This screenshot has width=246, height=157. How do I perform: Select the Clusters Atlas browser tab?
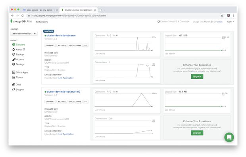click(x=79, y=10)
